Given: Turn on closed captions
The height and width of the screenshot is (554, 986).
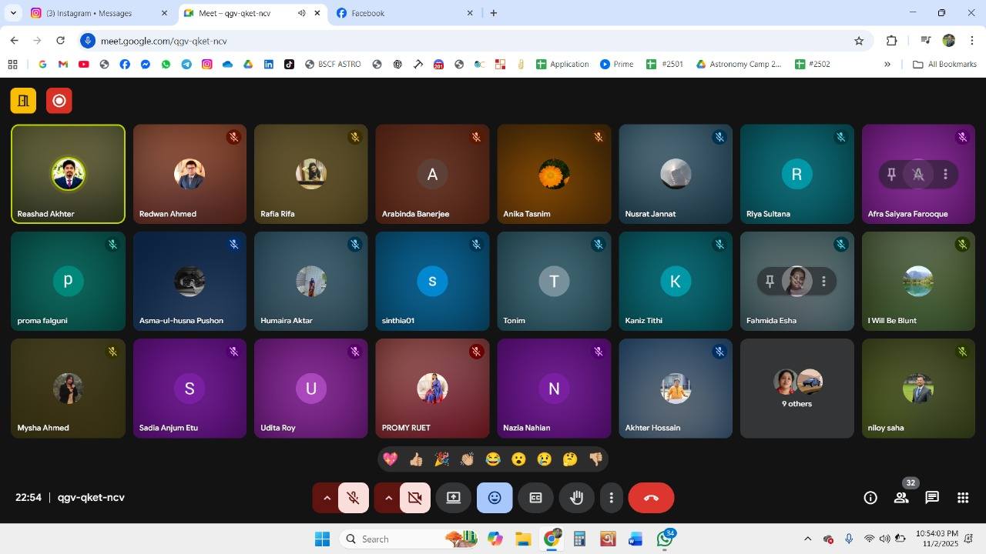Looking at the screenshot, I should point(535,498).
